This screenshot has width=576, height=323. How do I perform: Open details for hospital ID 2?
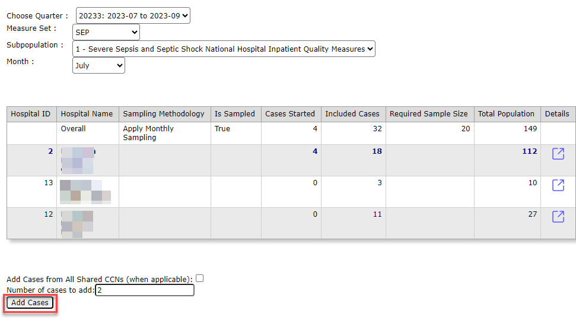558,154
